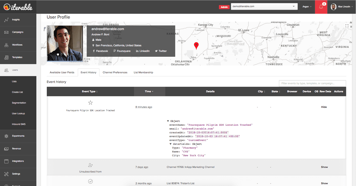Open the Twitter profile link
Screen dimensions: 356x186
[161, 51]
